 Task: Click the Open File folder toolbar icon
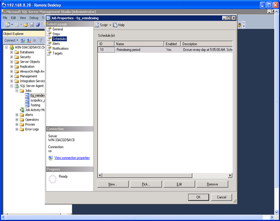26,25
